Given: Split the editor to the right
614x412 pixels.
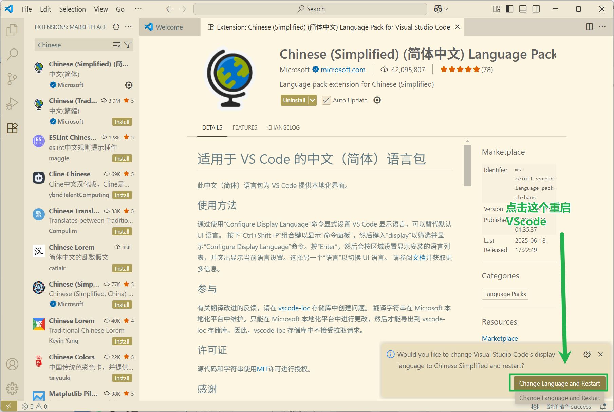Looking at the screenshot, I should coord(589,27).
